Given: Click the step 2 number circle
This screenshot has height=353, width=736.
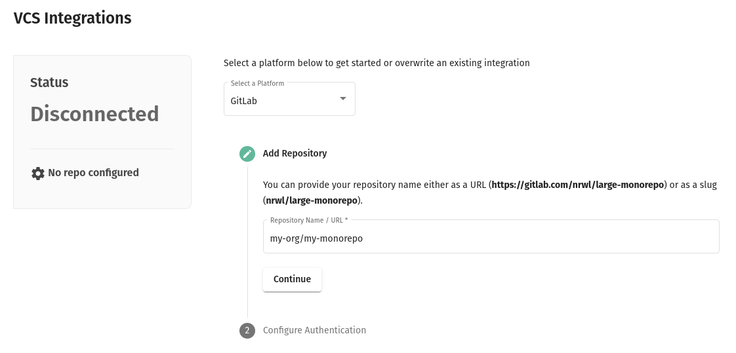Looking at the screenshot, I should tap(247, 331).
